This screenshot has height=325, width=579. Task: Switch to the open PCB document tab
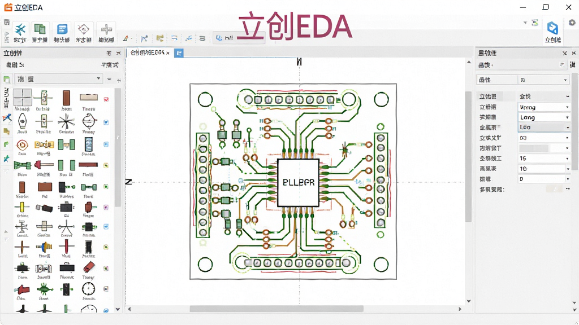[x=147, y=52]
